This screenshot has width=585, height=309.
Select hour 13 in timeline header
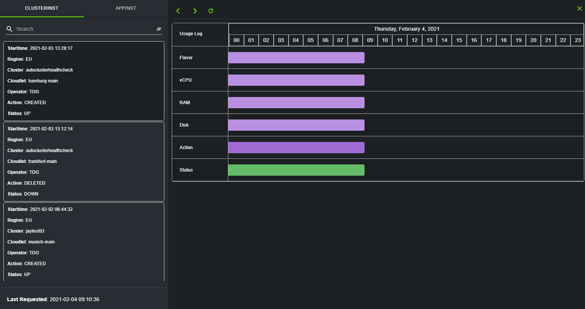click(429, 40)
